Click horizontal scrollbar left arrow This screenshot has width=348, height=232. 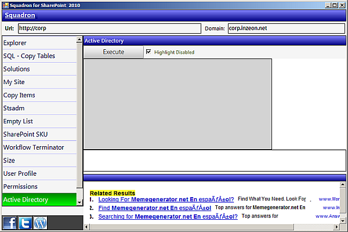pos(86,227)
